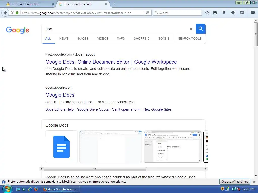Viewport: 258px width, 193px height.
Task: Click the Firefox toolbar Search box
Action: click(x=177, y=13)
